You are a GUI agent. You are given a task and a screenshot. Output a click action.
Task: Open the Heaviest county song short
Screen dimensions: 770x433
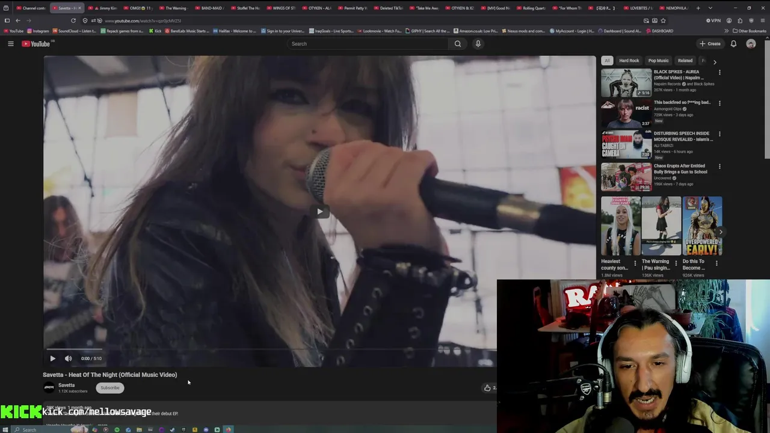621,226
